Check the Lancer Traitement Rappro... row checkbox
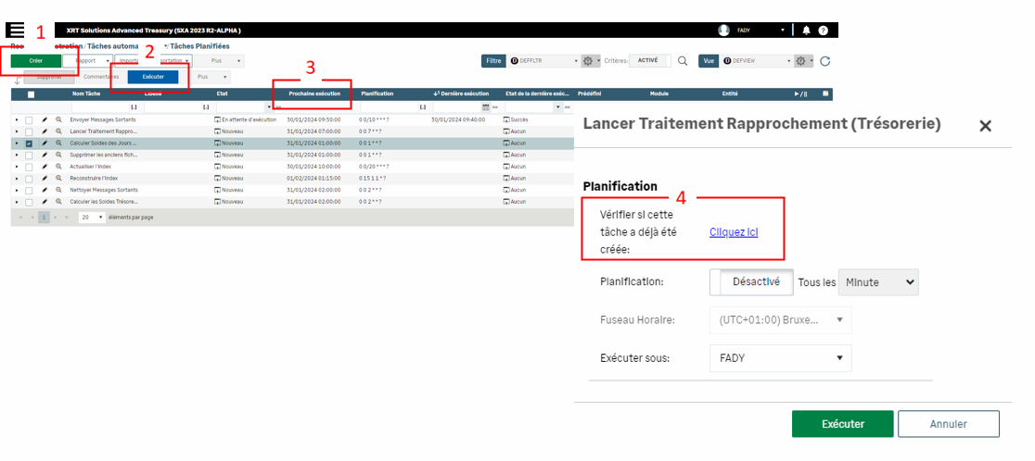This screenshot has width=1035, height=461. coord(30,132)
